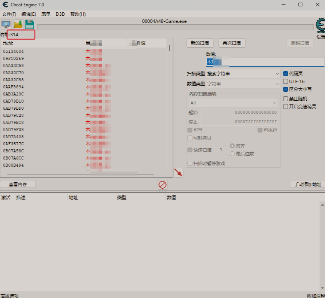325x298 pixels.
Task: Click the 撤销扫描 button
Action: [x=300, y=43]
